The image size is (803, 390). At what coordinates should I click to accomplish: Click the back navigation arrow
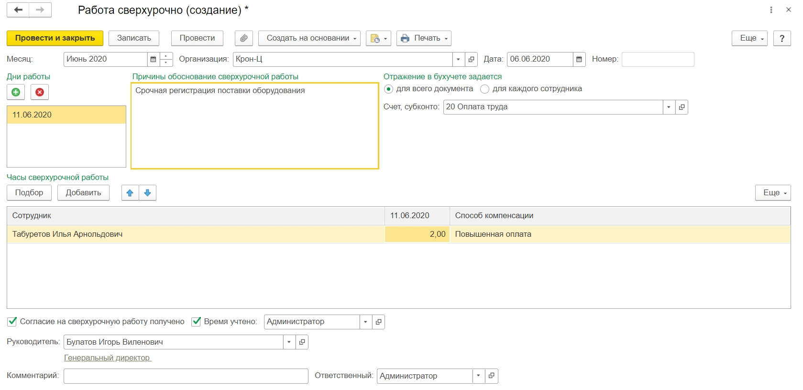[18, 10]
